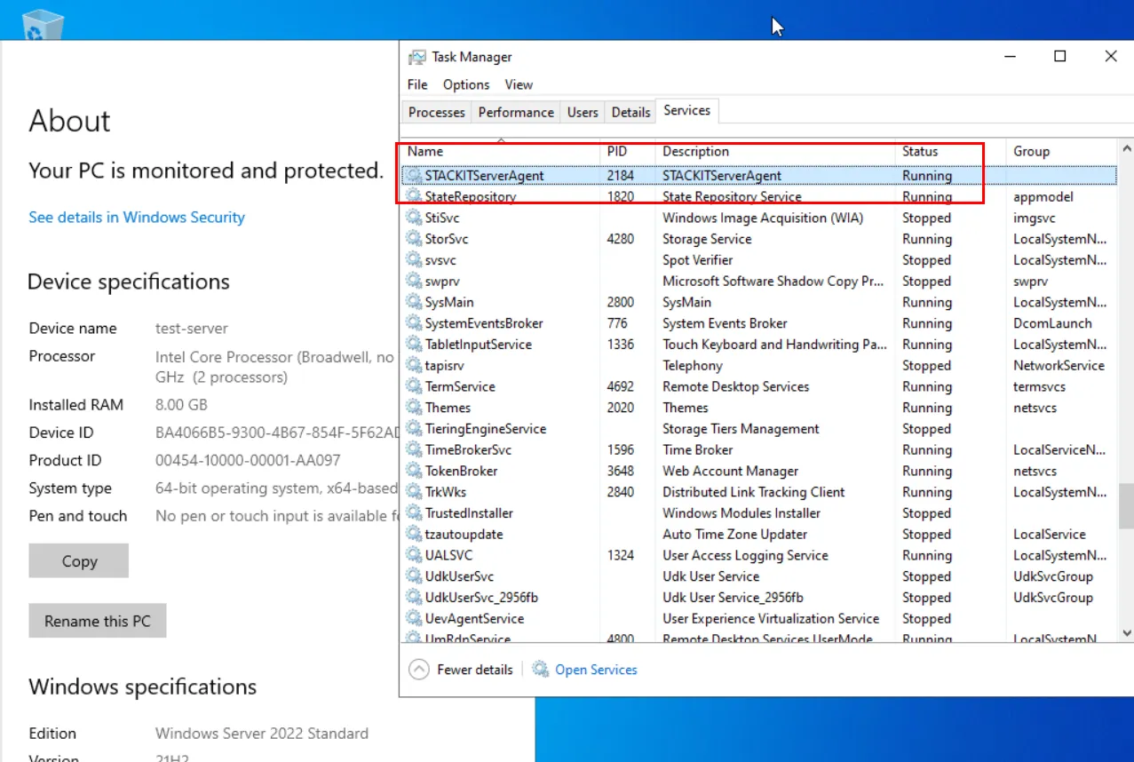Select the STACKITServerAgent service gear icon
Screen dimensions: 1134x762
point(414,175)
